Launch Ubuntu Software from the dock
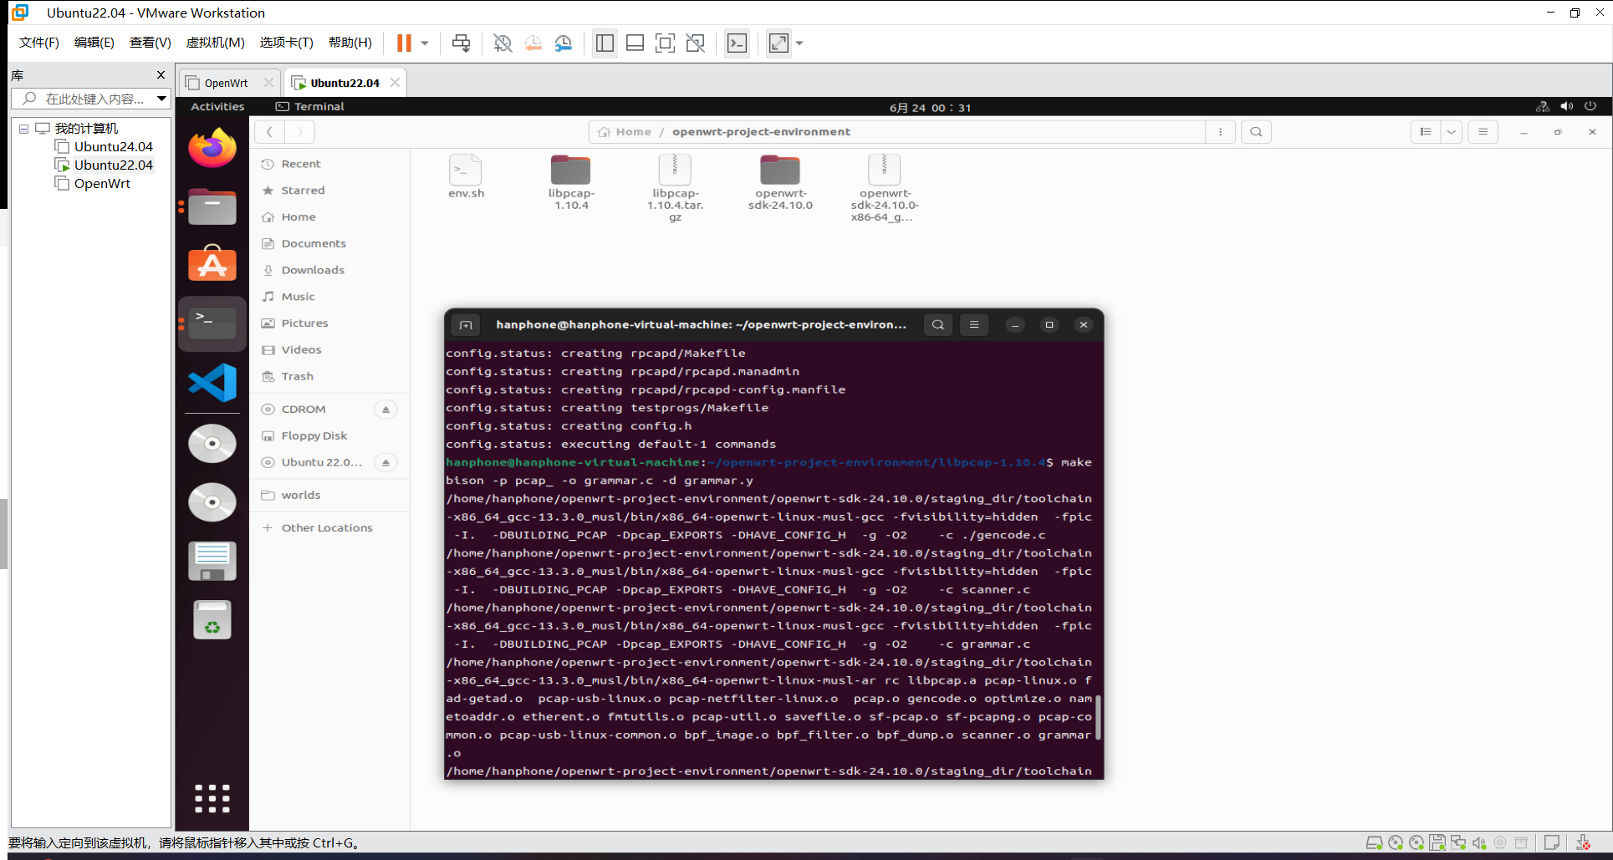Viewport: 1613px width, 860px height. pos(212,264)
